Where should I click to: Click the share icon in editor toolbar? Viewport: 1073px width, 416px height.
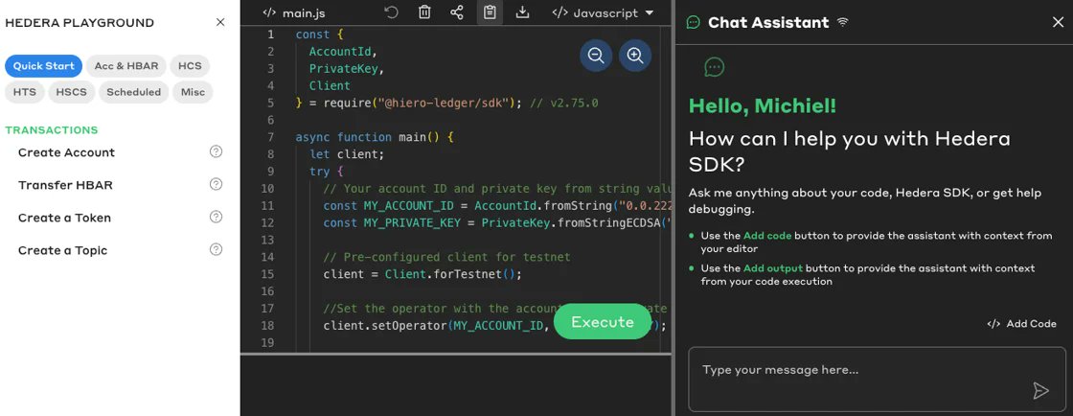[x=457, y=12]
